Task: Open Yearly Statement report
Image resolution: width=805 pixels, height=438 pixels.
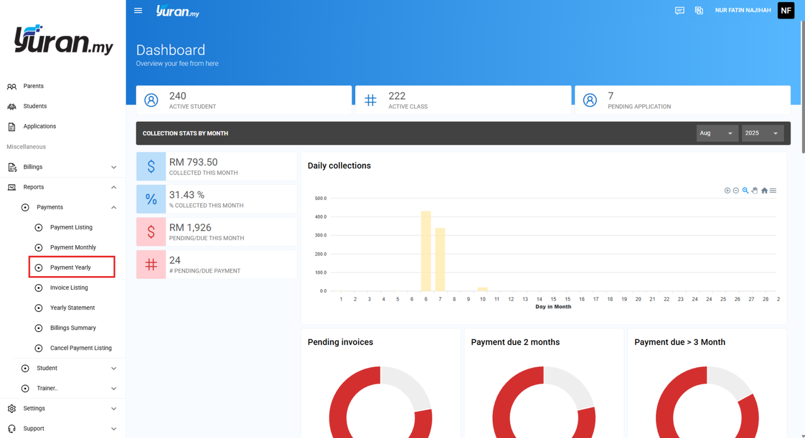Action: coord(72,308)
